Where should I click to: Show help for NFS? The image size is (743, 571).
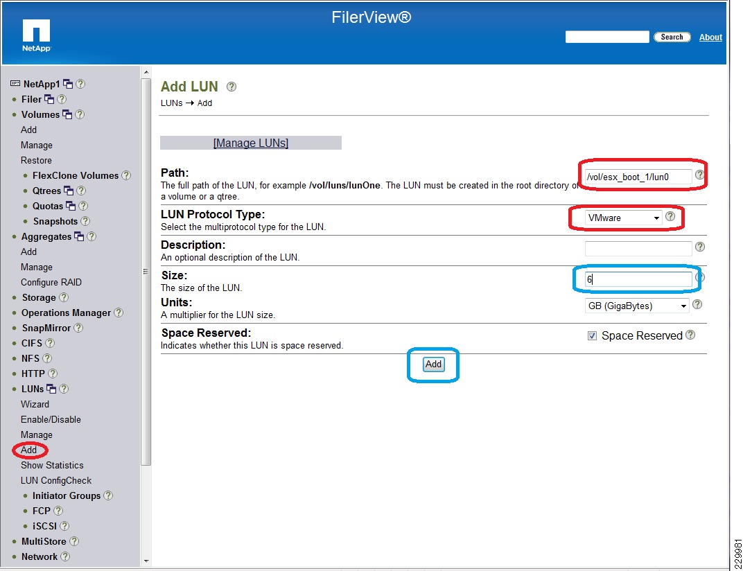tap(47, 358)
